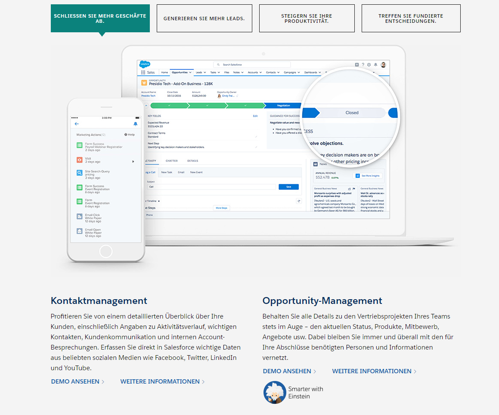The height and width of the screenshot is (415, 499).
Task: Click 'Demo ansehen' under Opportunity-Management
Action: [x=289, y=371]
